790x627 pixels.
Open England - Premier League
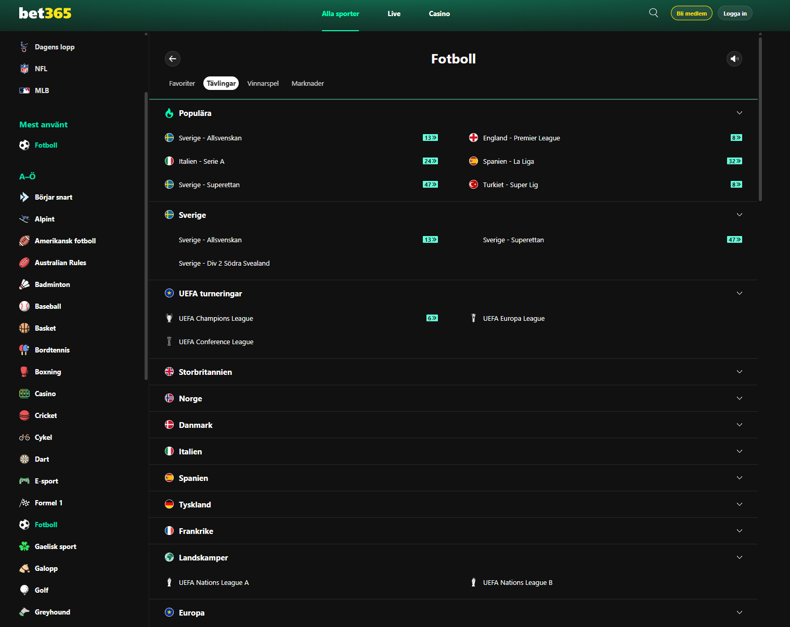click(521, 138)
